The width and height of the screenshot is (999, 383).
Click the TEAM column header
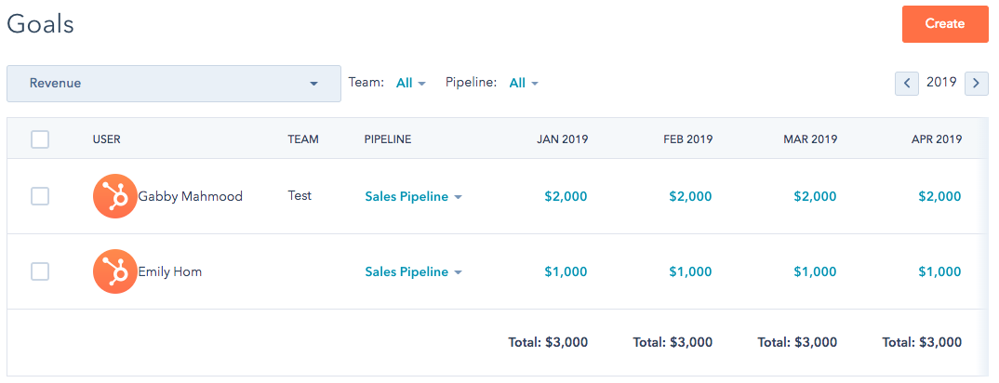click(303, 139)
